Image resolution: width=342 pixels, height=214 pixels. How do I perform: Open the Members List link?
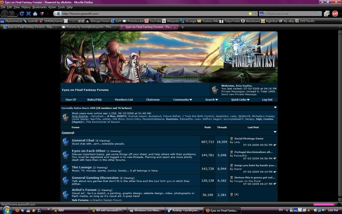tap(124, 100)
